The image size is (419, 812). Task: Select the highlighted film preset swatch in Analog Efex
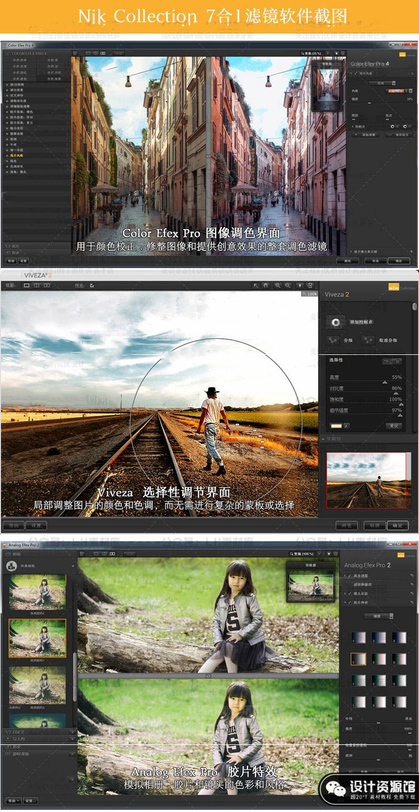(x=358, y=659)
